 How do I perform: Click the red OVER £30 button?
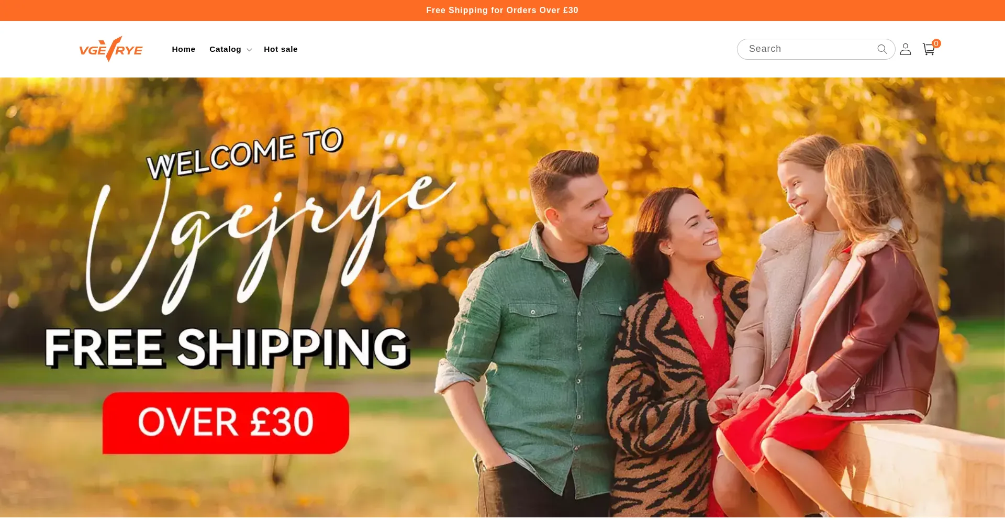[x=226, y=423]
